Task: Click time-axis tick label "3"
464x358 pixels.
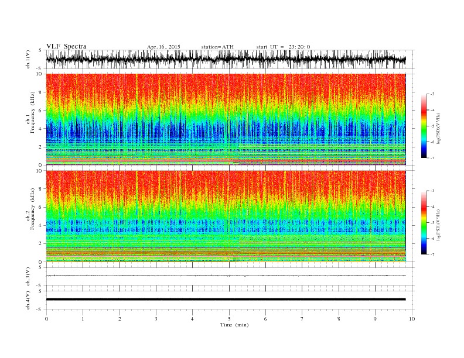Action: click(x=156, y=319)
